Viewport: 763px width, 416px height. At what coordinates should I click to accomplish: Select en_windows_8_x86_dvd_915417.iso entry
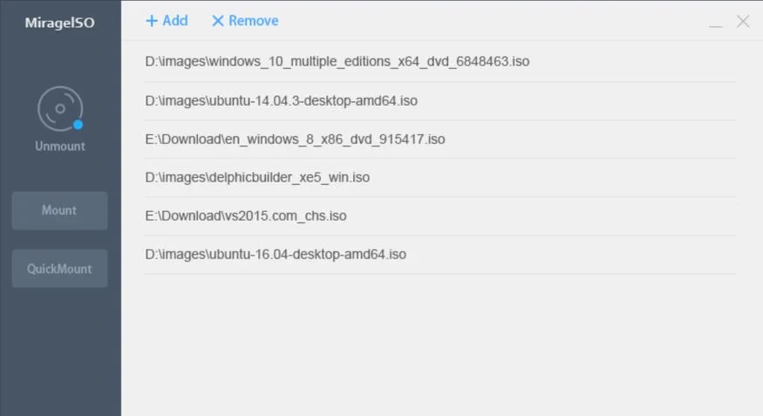tap(439, 140)
